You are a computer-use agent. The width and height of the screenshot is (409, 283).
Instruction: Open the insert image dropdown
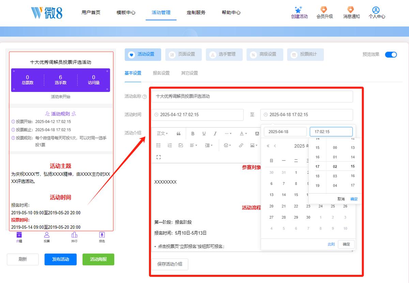pos(254,145)
